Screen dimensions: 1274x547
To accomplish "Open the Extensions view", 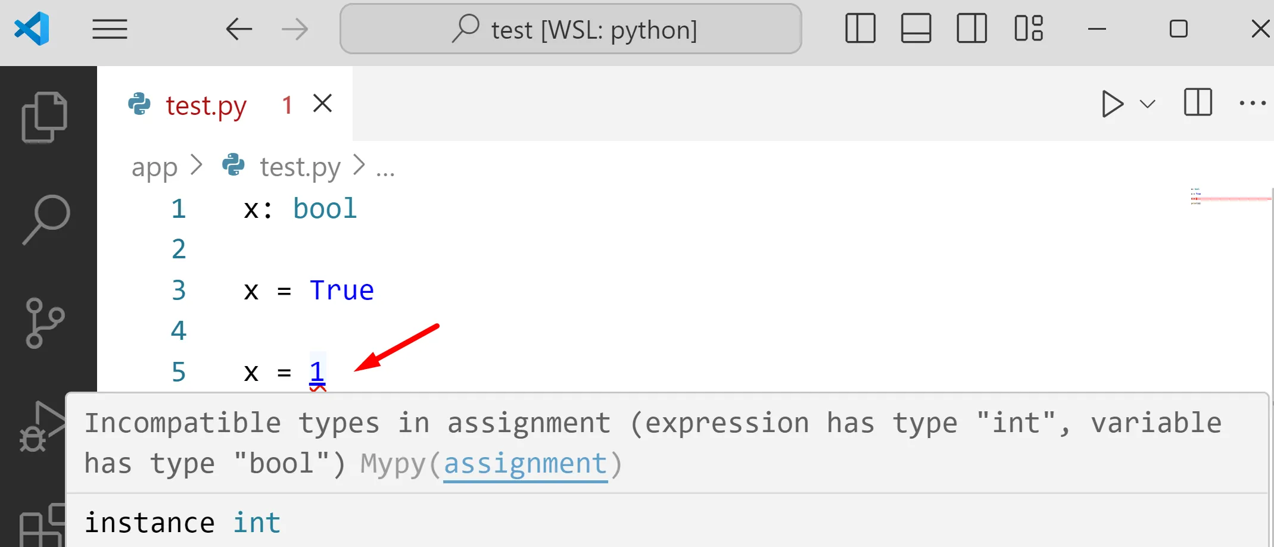I will tap(42, 524).
